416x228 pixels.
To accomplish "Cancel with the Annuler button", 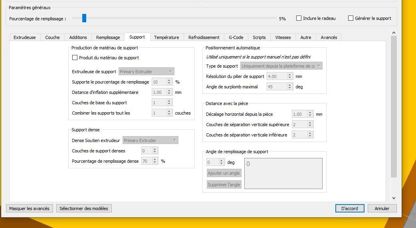I will point(382,209).
